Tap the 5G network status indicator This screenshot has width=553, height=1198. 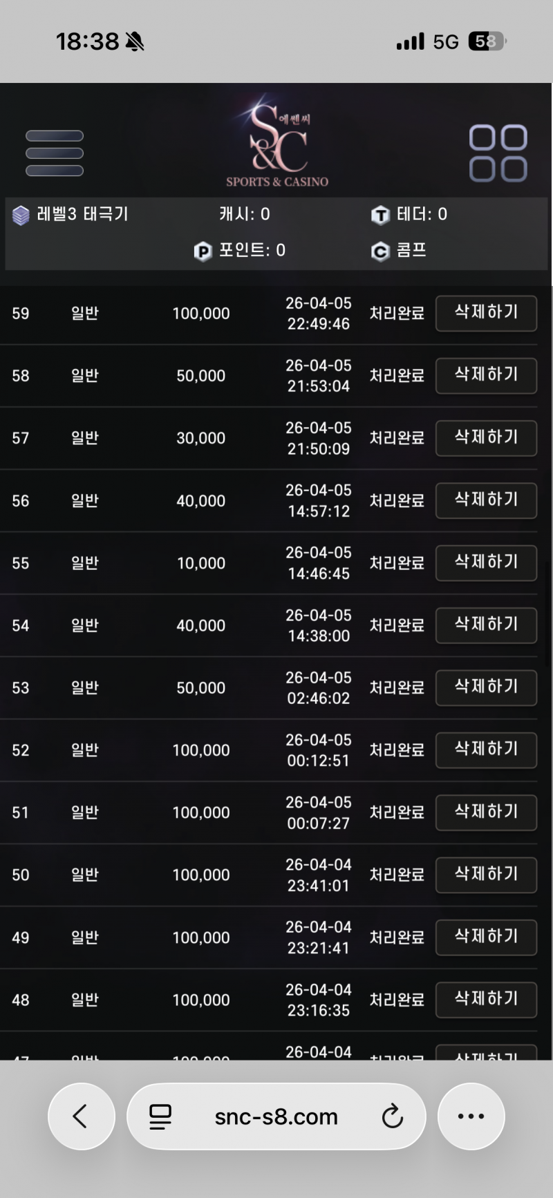(x=445, y=42)
